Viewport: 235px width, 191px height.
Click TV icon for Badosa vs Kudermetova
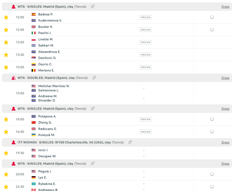(x=212, y=17)
